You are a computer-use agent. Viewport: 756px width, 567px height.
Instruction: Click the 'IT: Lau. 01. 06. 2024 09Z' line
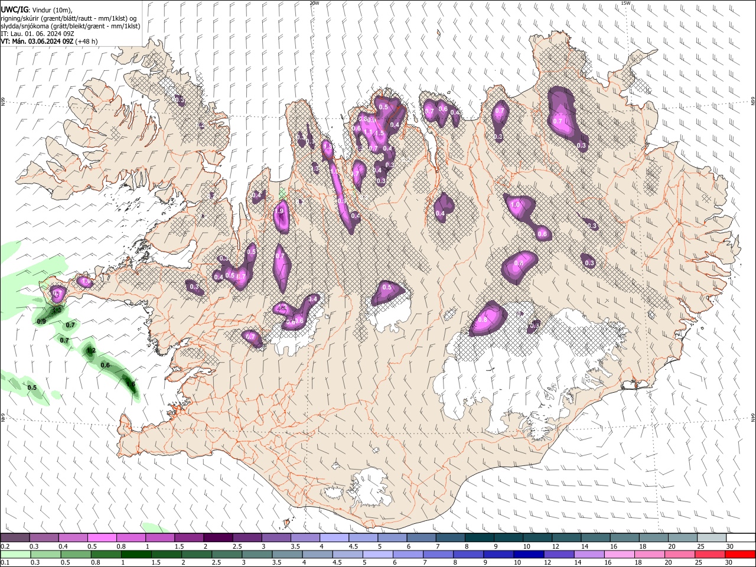(37, 34)
